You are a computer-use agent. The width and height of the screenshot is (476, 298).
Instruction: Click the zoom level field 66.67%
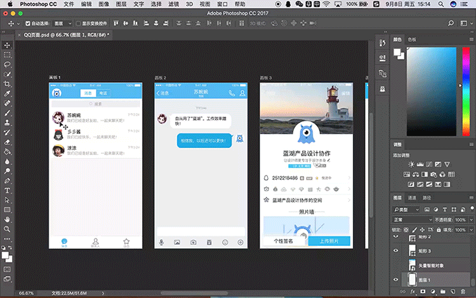pos(27,293)
